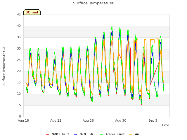Image resolution: width=187 pixels, height=140 pixels.
Task: Click the 35 y-axis tick label
Action: [x=19, y=37]
